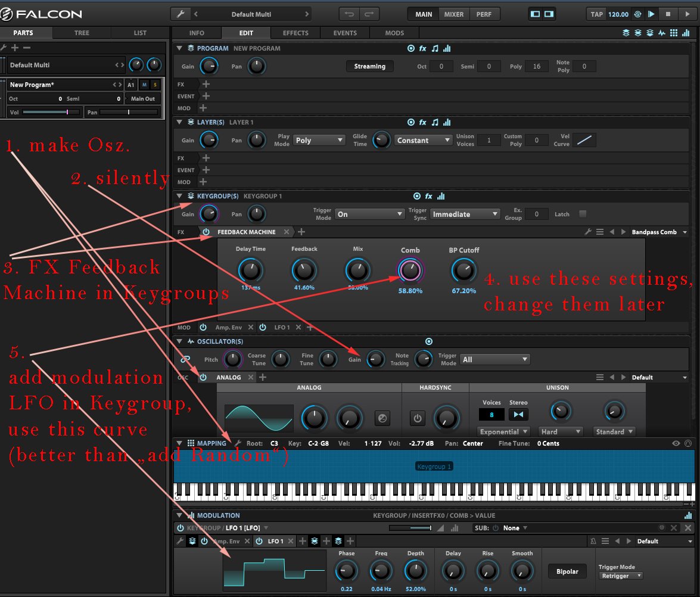Click the analog waveform display

click(259, 418)
